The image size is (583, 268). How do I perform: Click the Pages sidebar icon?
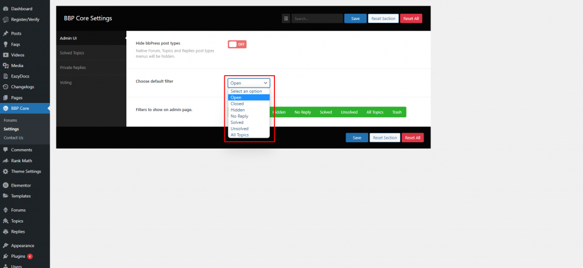pyautogui.click(x=6, y=98)
